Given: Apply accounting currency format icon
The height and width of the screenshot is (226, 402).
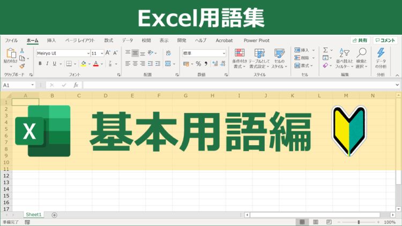Looking at the screenshot, I should point(186,64).
